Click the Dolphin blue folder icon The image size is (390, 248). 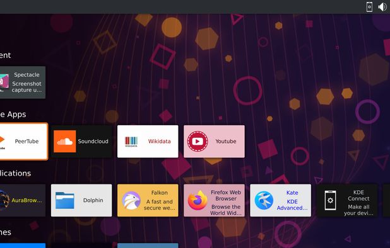pyautogui.click(x=64, y=200)
